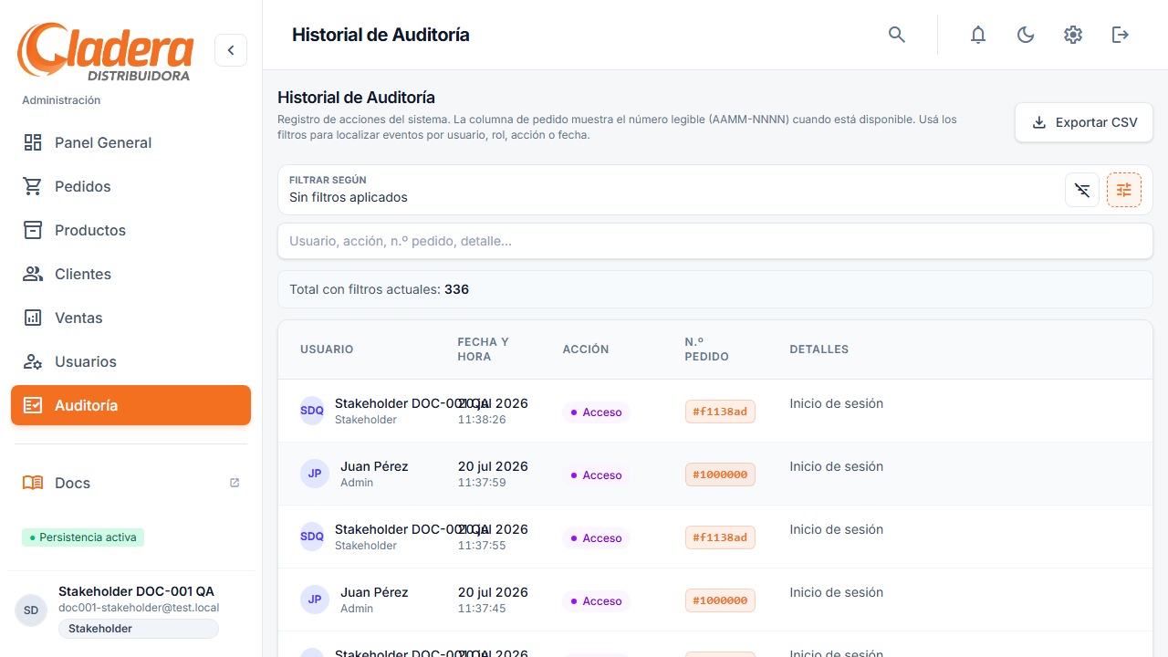1168x657 pixels.
Task: Open search with the magnifier icon
Action: (897, 35)
